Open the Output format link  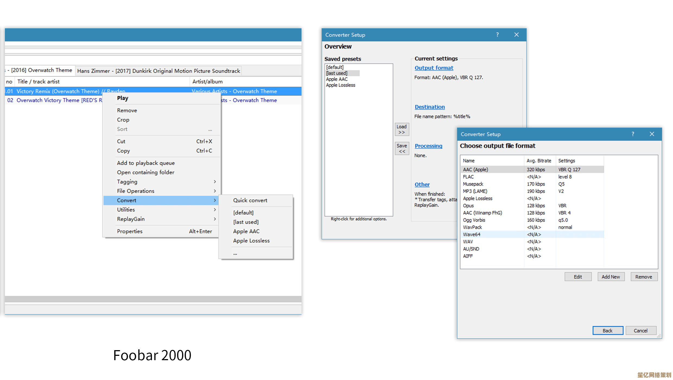[434, 68]
